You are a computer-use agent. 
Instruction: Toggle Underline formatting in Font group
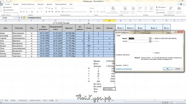click(26, 12)
